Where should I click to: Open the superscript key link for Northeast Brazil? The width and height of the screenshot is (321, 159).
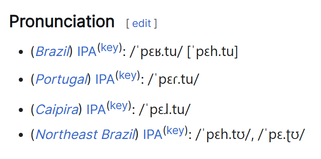pyautogui.click(x=175, y=131)
